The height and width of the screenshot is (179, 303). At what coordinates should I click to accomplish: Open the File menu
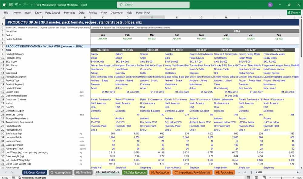pyautogui.click(x=6, y=12)
